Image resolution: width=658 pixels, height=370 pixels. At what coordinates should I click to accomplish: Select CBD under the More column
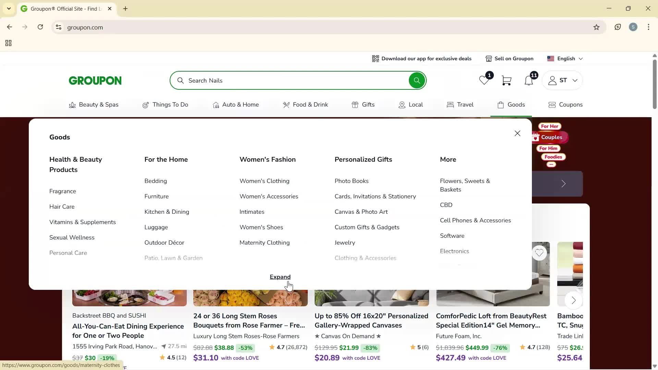(446, 205)
